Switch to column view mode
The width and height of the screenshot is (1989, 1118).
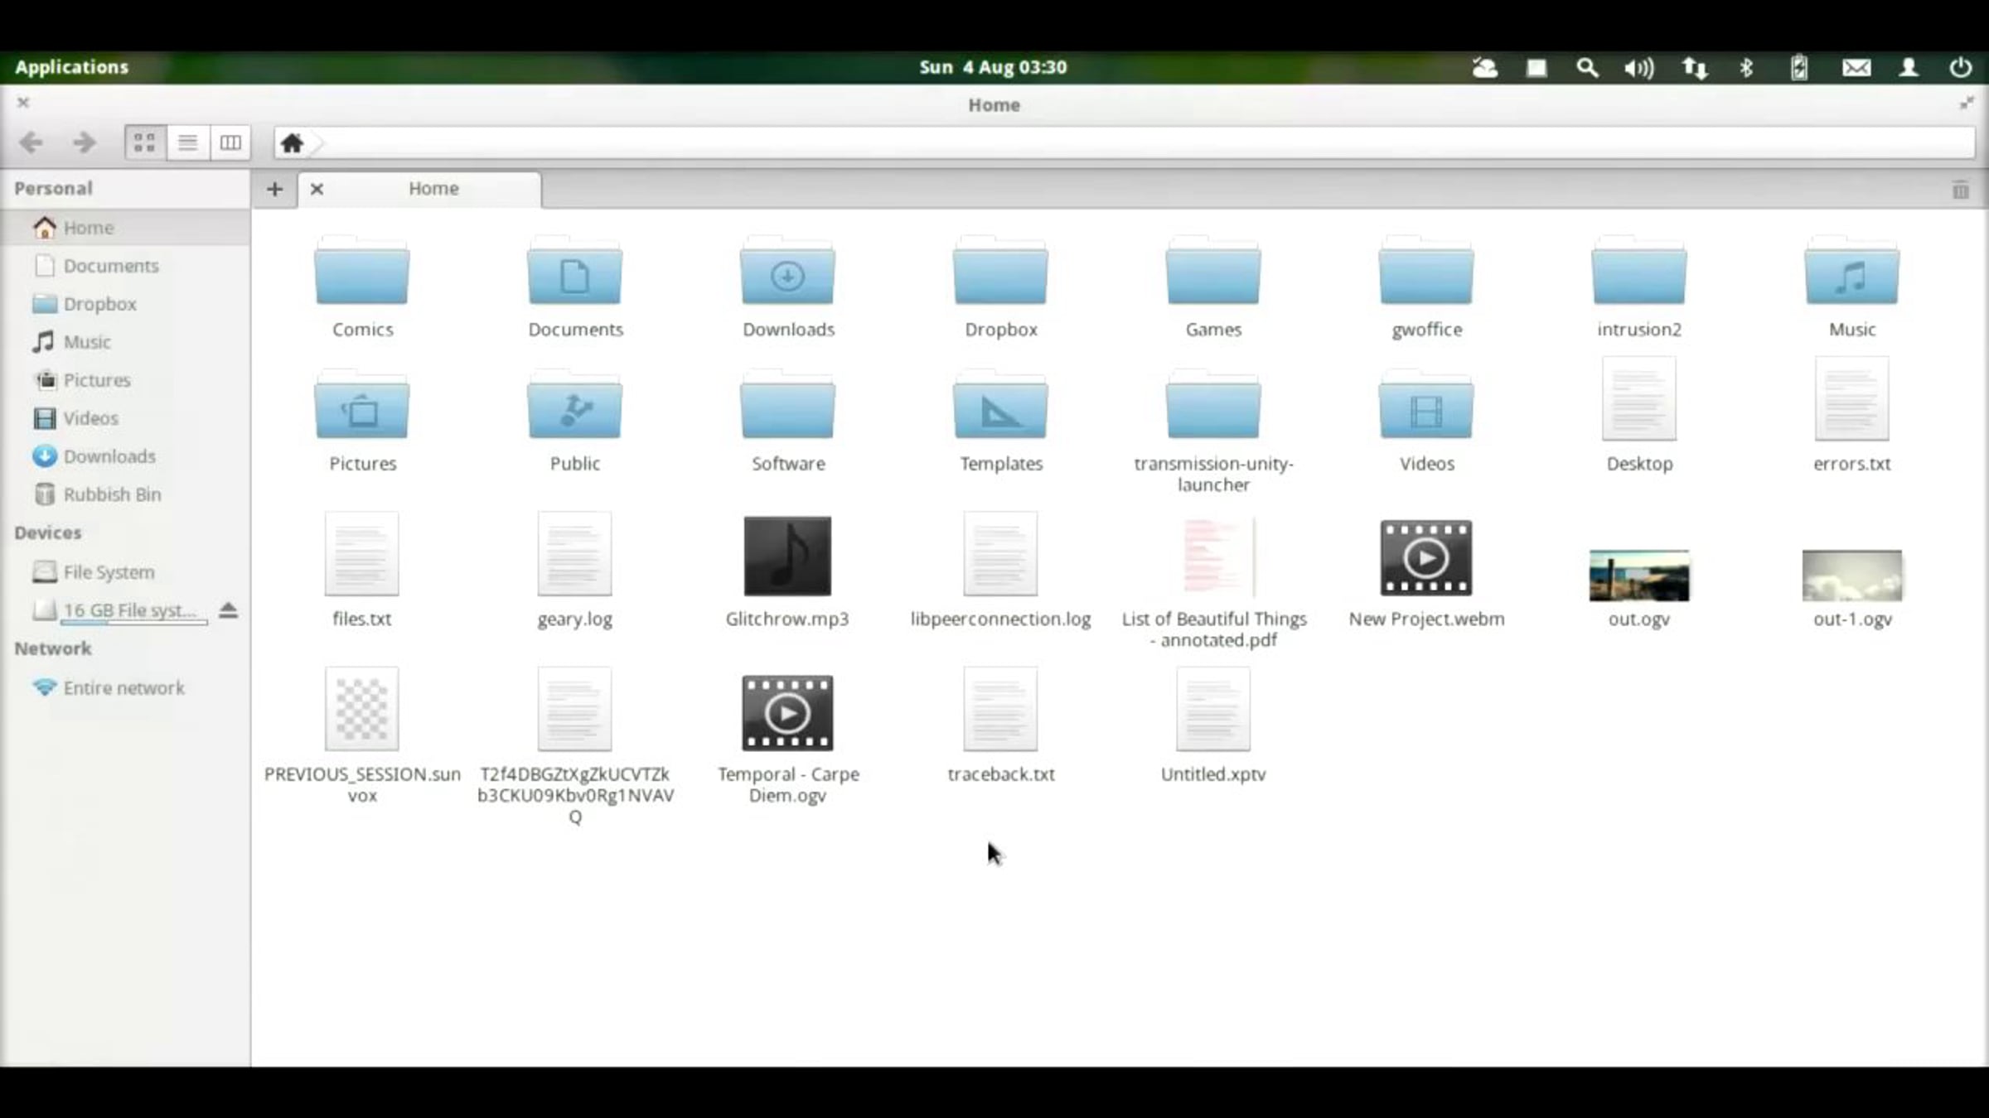point(230,142)
